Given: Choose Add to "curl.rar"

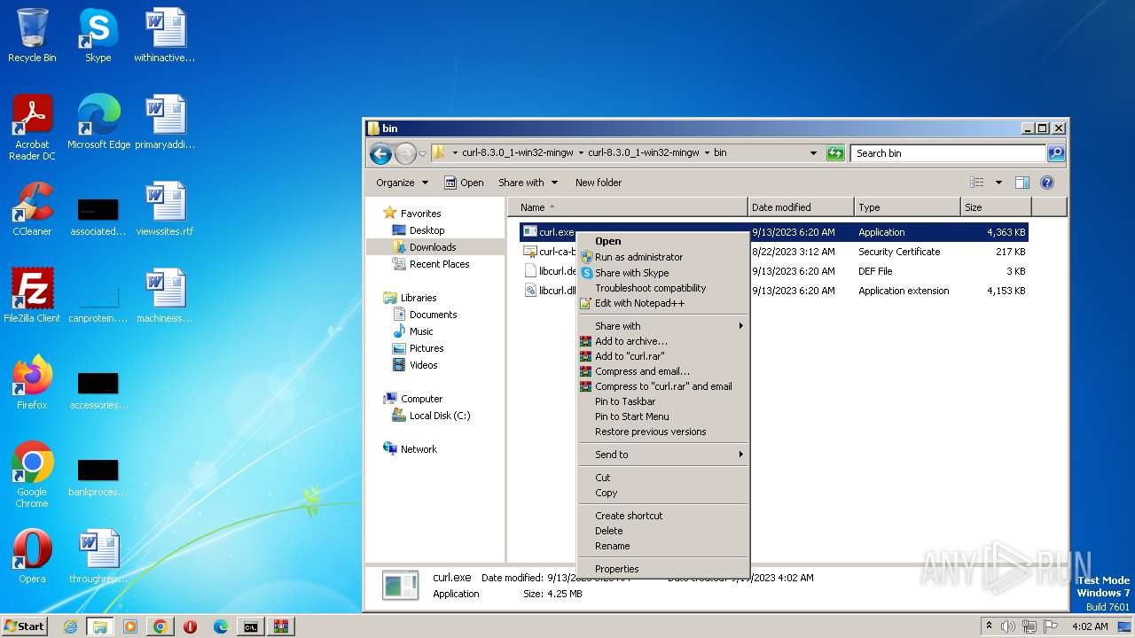Looking at the screenshot, I should click(661, 356).
